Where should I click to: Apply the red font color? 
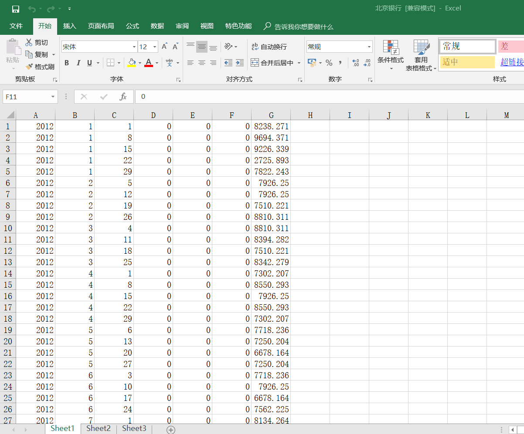tap(149, 63)
